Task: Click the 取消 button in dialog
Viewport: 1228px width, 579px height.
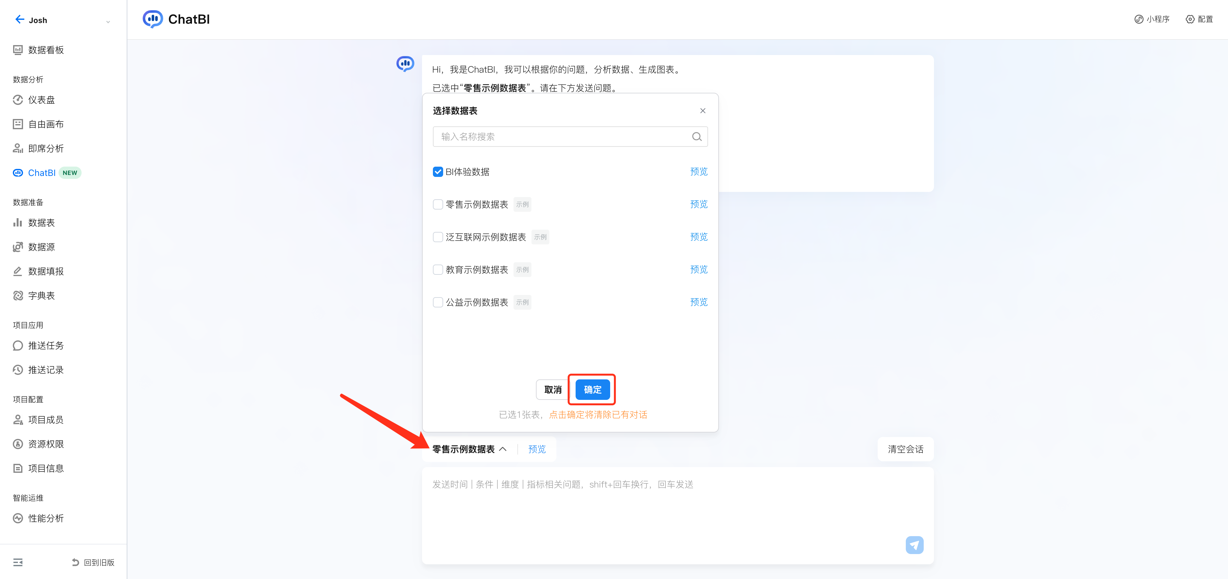Action: click(x=553, y=390)
